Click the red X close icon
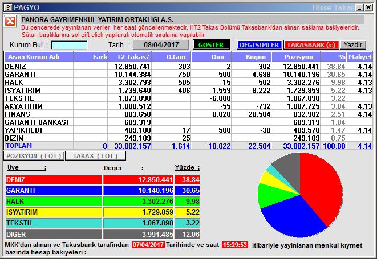 (10, 22)
